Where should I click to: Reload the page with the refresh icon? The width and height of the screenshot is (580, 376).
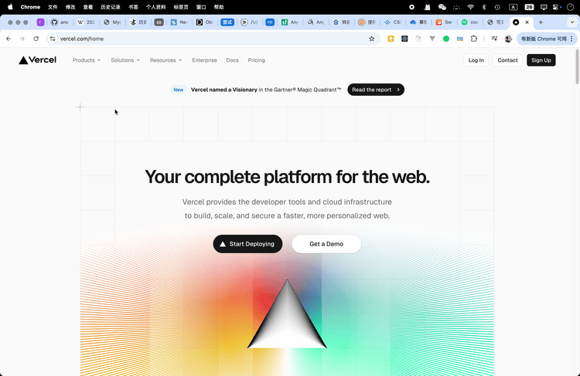coord(36,39)
